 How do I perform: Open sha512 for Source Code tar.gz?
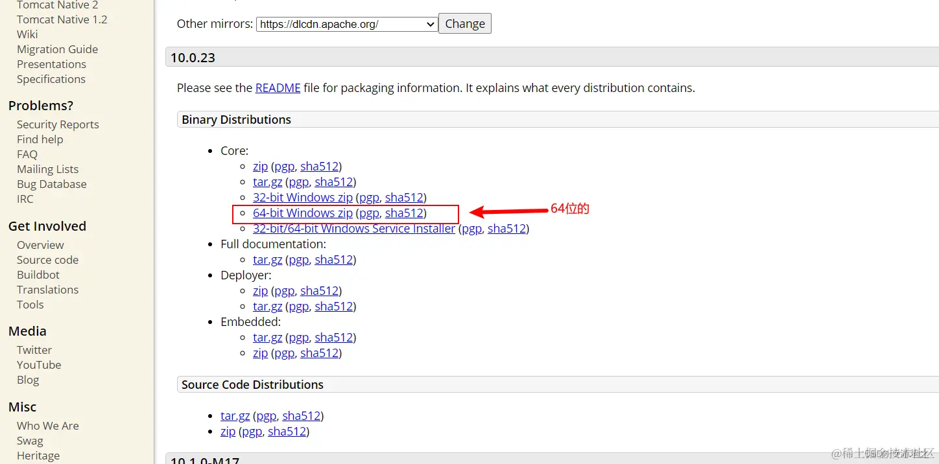[301, 415]
